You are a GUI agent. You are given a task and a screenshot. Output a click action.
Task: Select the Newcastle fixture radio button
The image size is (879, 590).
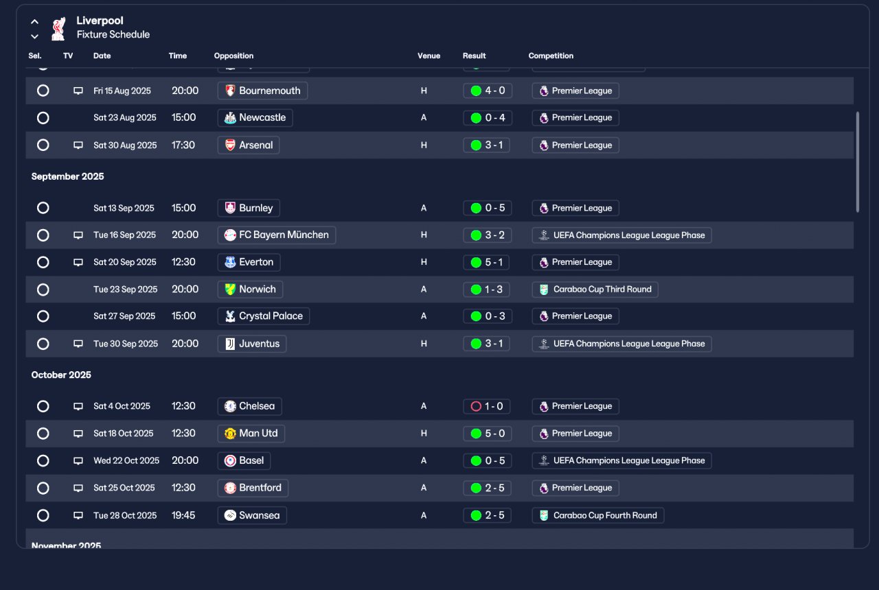tap(43, 118)
